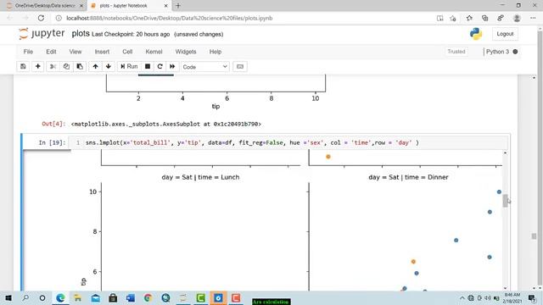The image size is (543, 305).
Task: Open Mail app from the taskbar
Action: tap(95, 297)
